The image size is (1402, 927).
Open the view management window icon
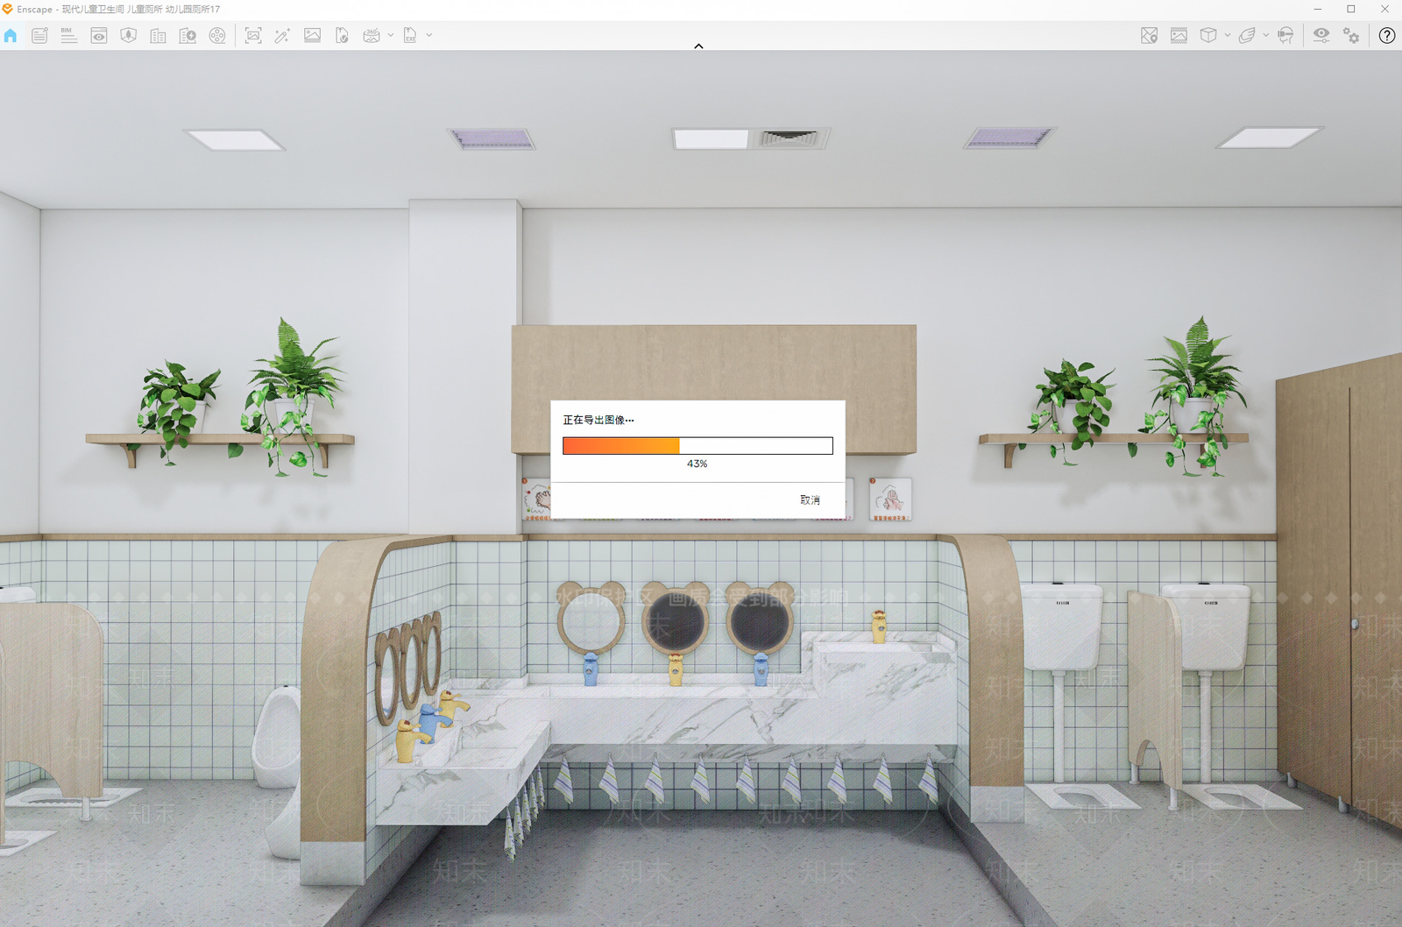[x=99, y=36]
